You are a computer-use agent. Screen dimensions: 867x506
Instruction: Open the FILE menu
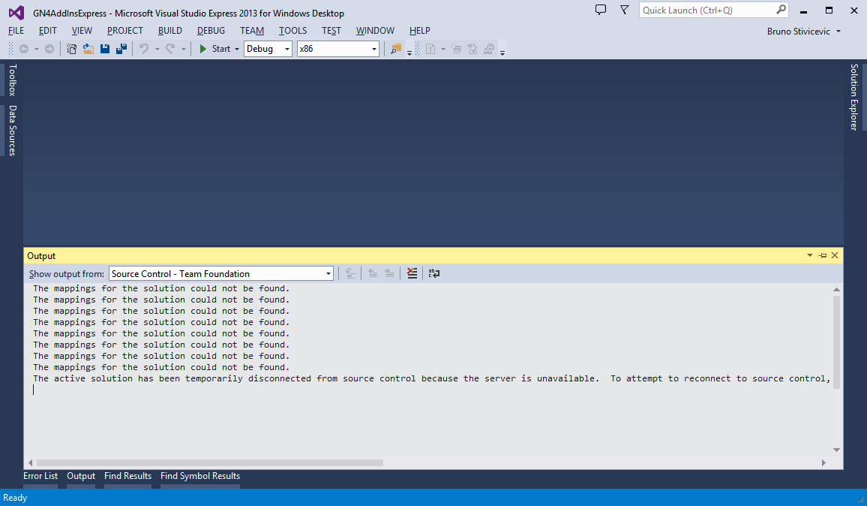coord(16,31)
